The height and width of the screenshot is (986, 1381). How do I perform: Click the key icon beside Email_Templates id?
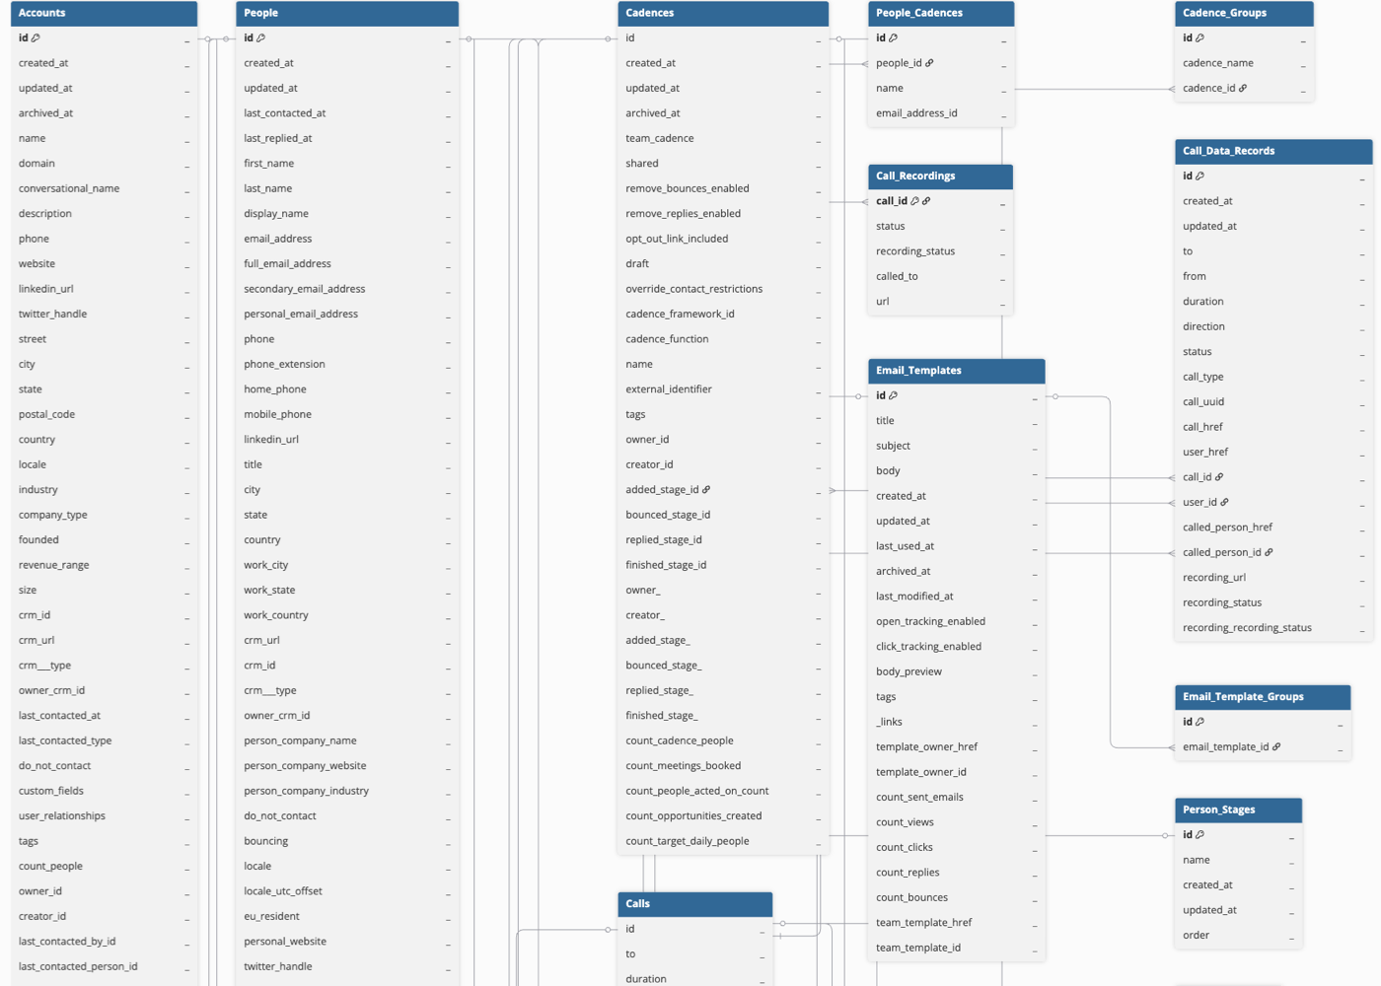(891, 394)
